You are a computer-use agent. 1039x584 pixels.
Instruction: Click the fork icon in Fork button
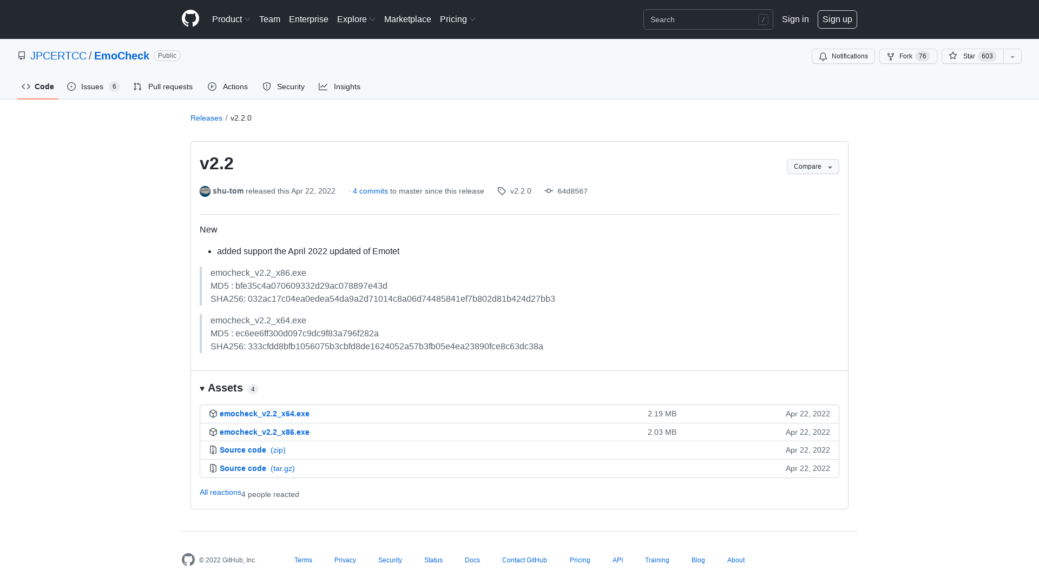(x=891, y=56)
